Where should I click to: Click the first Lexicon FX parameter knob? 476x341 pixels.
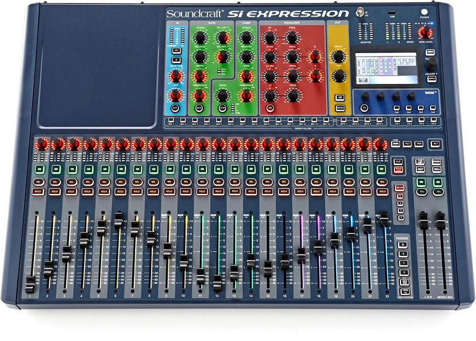(x=365, y=96)
